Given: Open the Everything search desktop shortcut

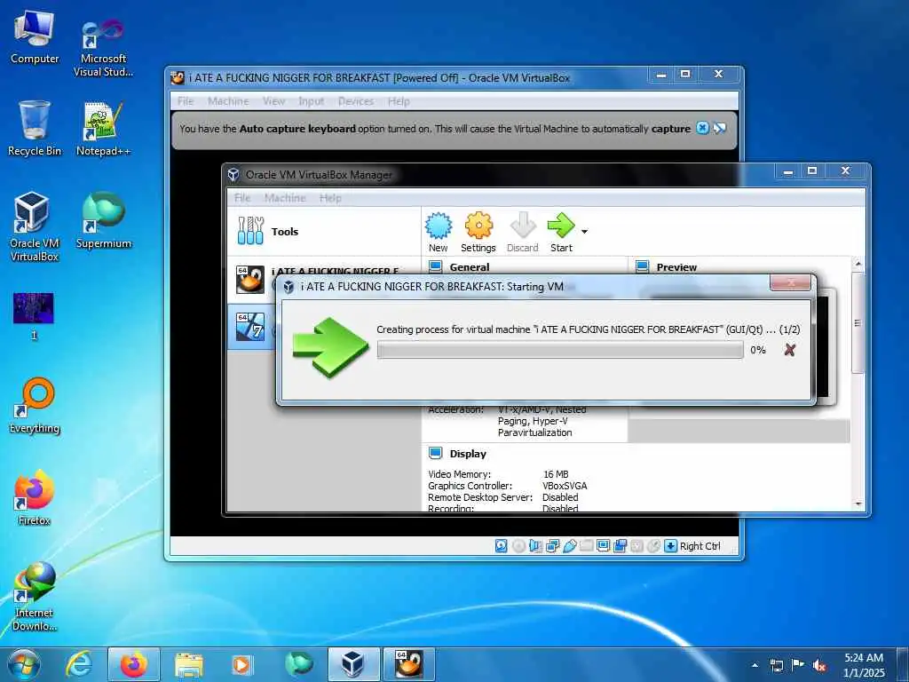Looking at the screenshot, I should [x=35, y=405].
